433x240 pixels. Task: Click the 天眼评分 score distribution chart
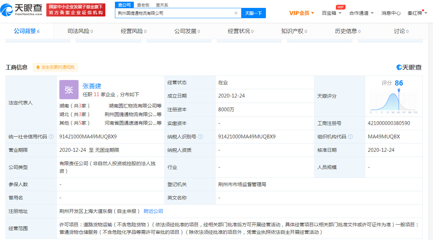click(394, 101)
